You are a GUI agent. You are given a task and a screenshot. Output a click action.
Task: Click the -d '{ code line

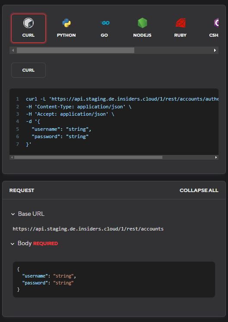pyautogui.click(x=33, y=122)
